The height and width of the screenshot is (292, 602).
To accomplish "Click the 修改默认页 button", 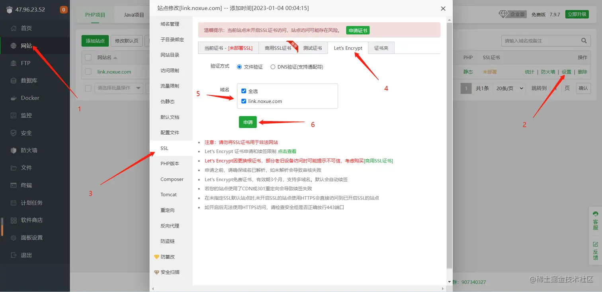I will pos(127,41).
